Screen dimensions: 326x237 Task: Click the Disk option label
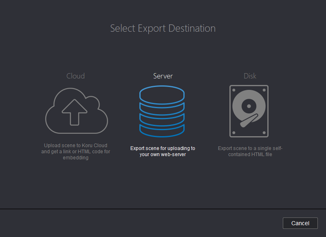(249, 76)
